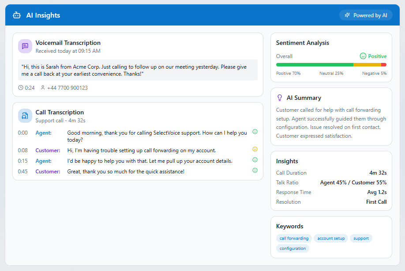The image size is (405, 271).
Task: Click the robot icon beside AI Insights
Action: (x=17, y=15)
